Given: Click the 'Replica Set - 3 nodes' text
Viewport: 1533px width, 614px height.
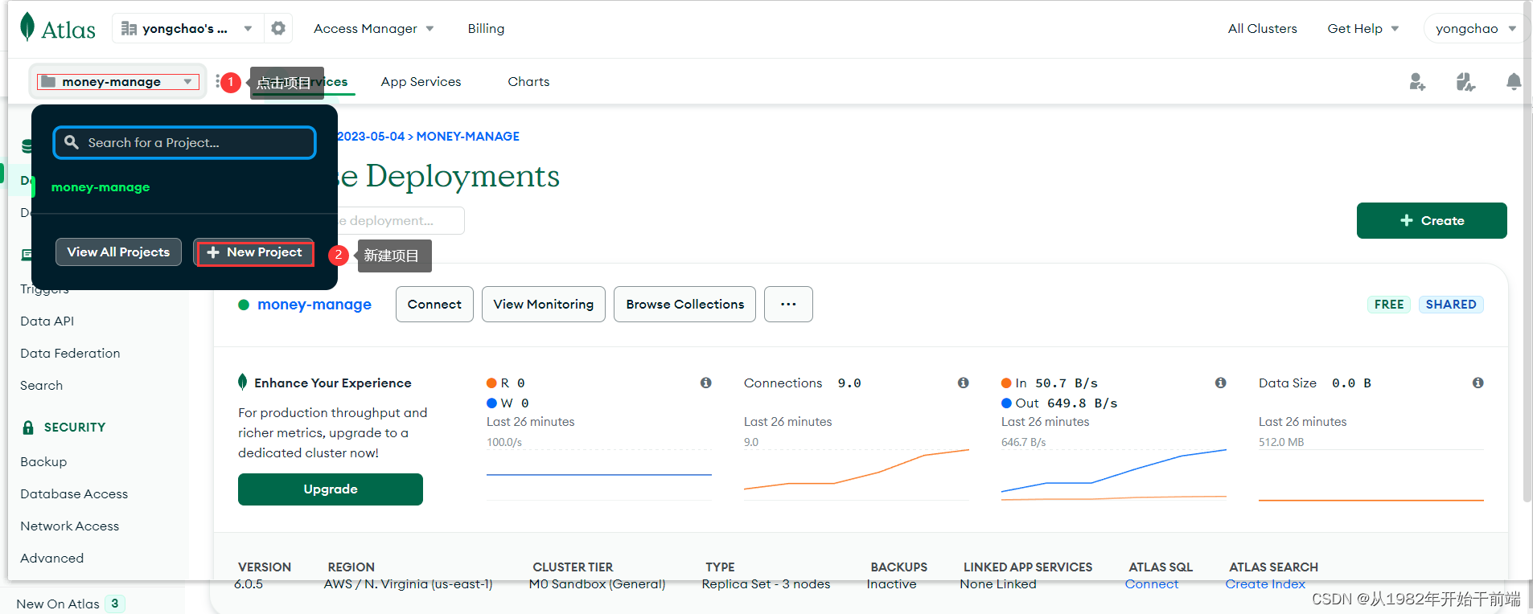Looking at the screenshot, I should tap(766, 584).
